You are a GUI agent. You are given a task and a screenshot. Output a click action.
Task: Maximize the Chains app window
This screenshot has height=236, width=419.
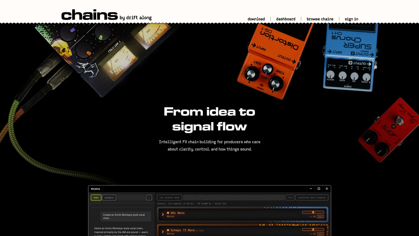(x=319, y=189)
